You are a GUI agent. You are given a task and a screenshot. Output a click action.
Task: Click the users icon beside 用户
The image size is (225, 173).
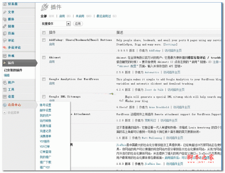[x=5, y=83]
